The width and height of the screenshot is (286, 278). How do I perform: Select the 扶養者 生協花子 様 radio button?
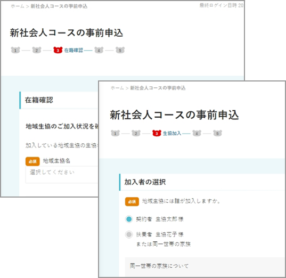click(x=129, y=234)
